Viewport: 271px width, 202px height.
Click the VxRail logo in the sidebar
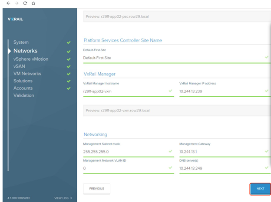click(x=15, y=19)
